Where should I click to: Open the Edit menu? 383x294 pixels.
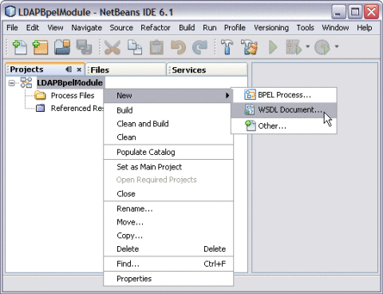(33, 27)
